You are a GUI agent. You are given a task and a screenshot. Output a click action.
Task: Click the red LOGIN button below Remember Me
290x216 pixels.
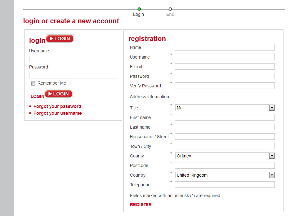58,94
